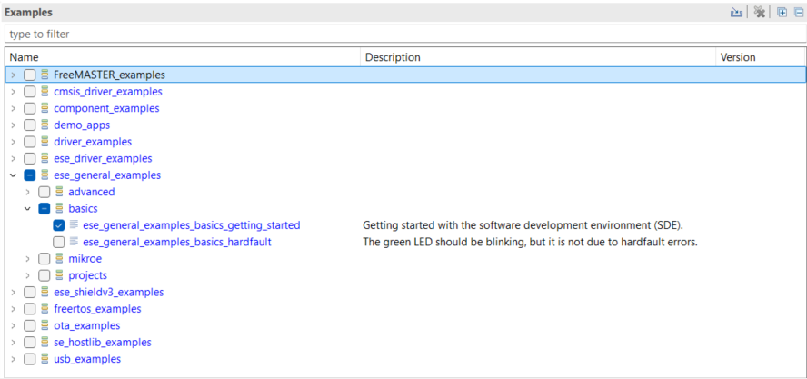Image resolution: width=807 pixels, height=379 pixels.
Task: Select the ota_examples entry
Action: 86,325
